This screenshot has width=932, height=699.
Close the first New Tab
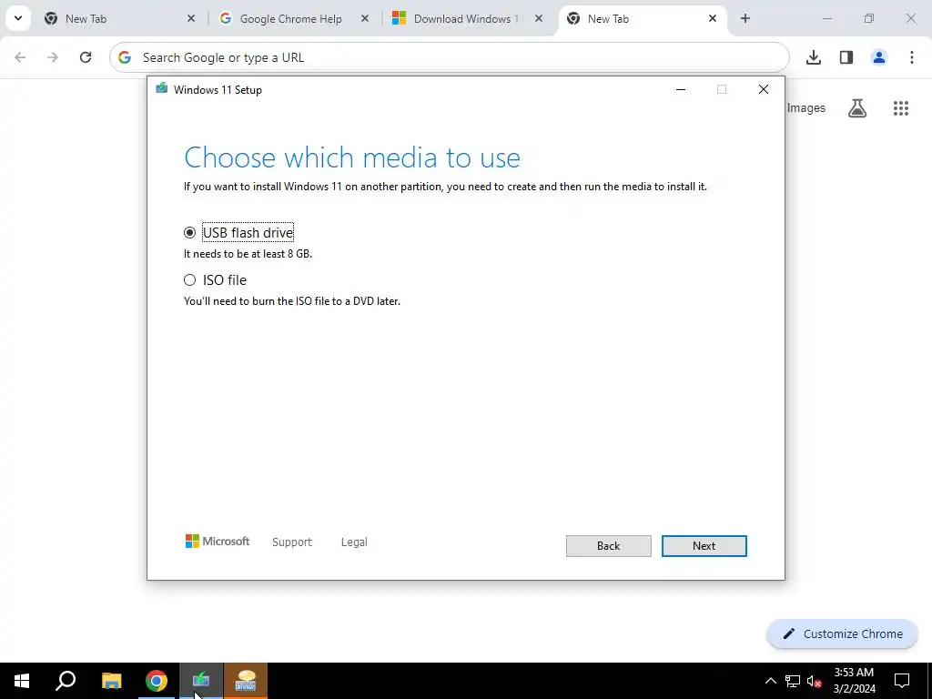tap(191, 19)
